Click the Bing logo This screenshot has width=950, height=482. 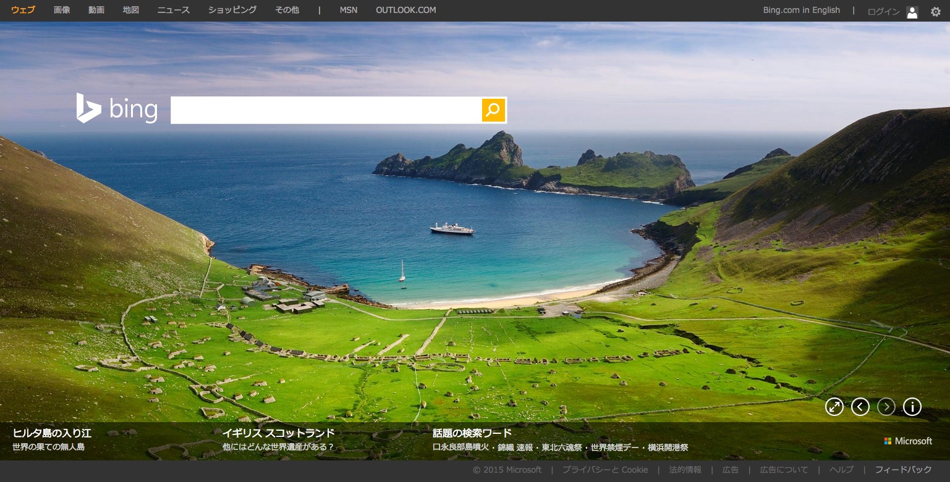point(117,109)
